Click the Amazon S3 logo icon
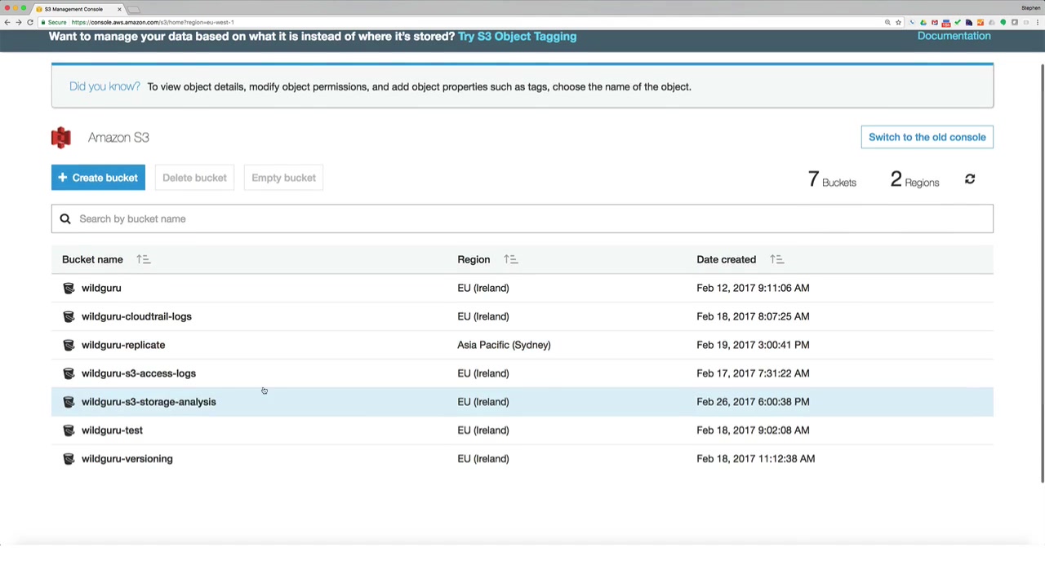Viewport: 1045px width, 587px height. pos(61,137)
